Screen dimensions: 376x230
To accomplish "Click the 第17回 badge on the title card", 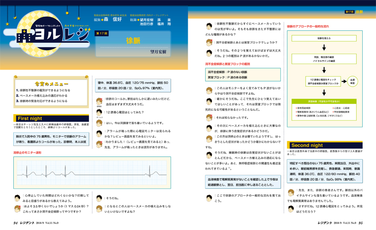I will (102, 33).
